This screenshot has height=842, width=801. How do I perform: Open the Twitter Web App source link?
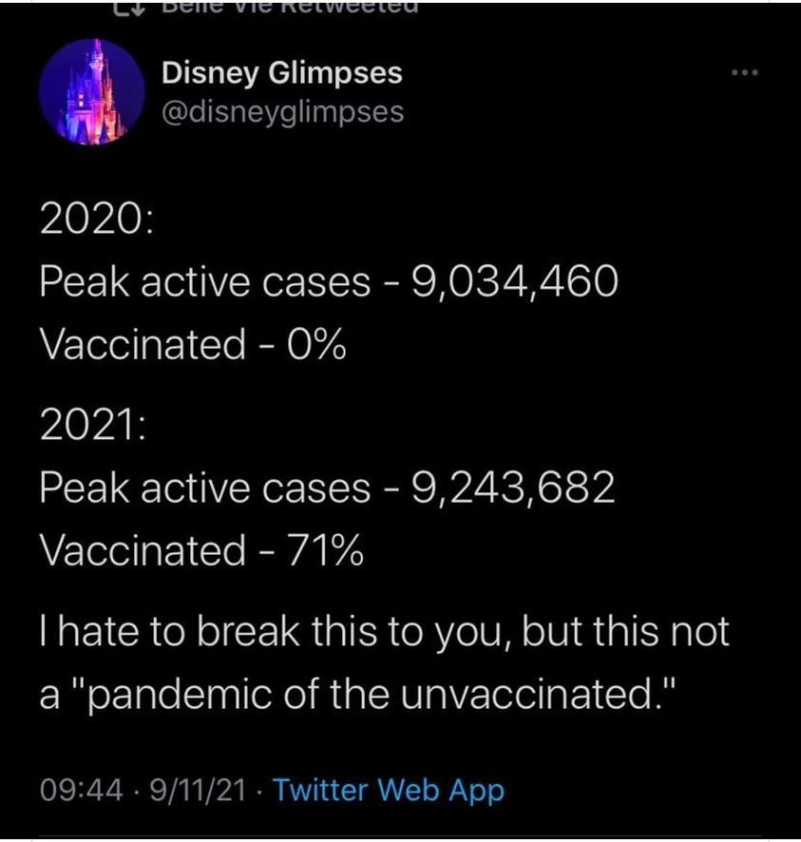[388, 789]
